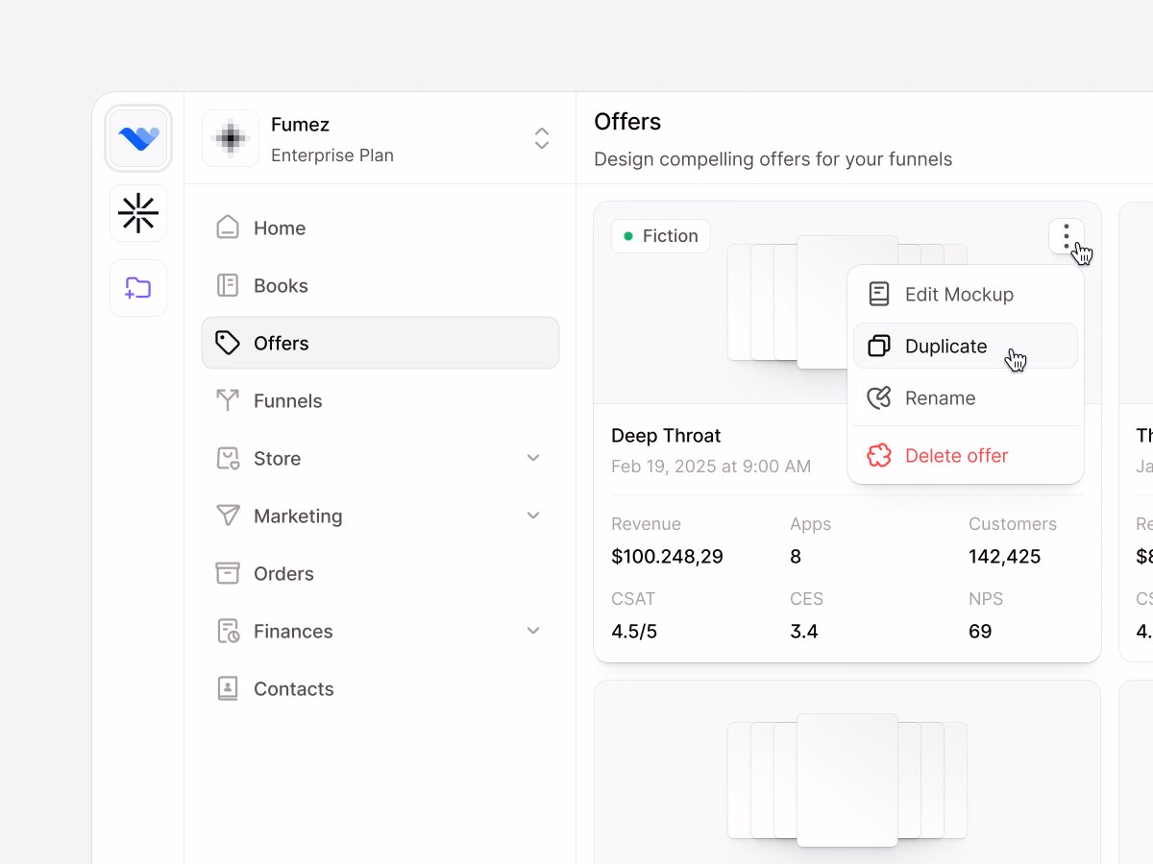Click the NPS value 69
The width and height of the screenshot is (1153, 864).
click(x=980, y=632)
